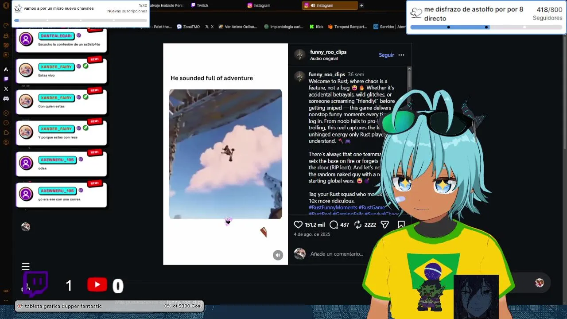
Task: Click handshake icon in followers goal widget
Action: click(x=416, y=13)
